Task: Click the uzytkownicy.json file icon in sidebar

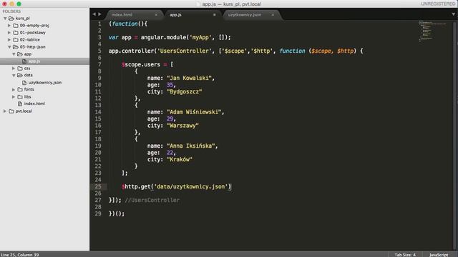Action: [24, 83]
